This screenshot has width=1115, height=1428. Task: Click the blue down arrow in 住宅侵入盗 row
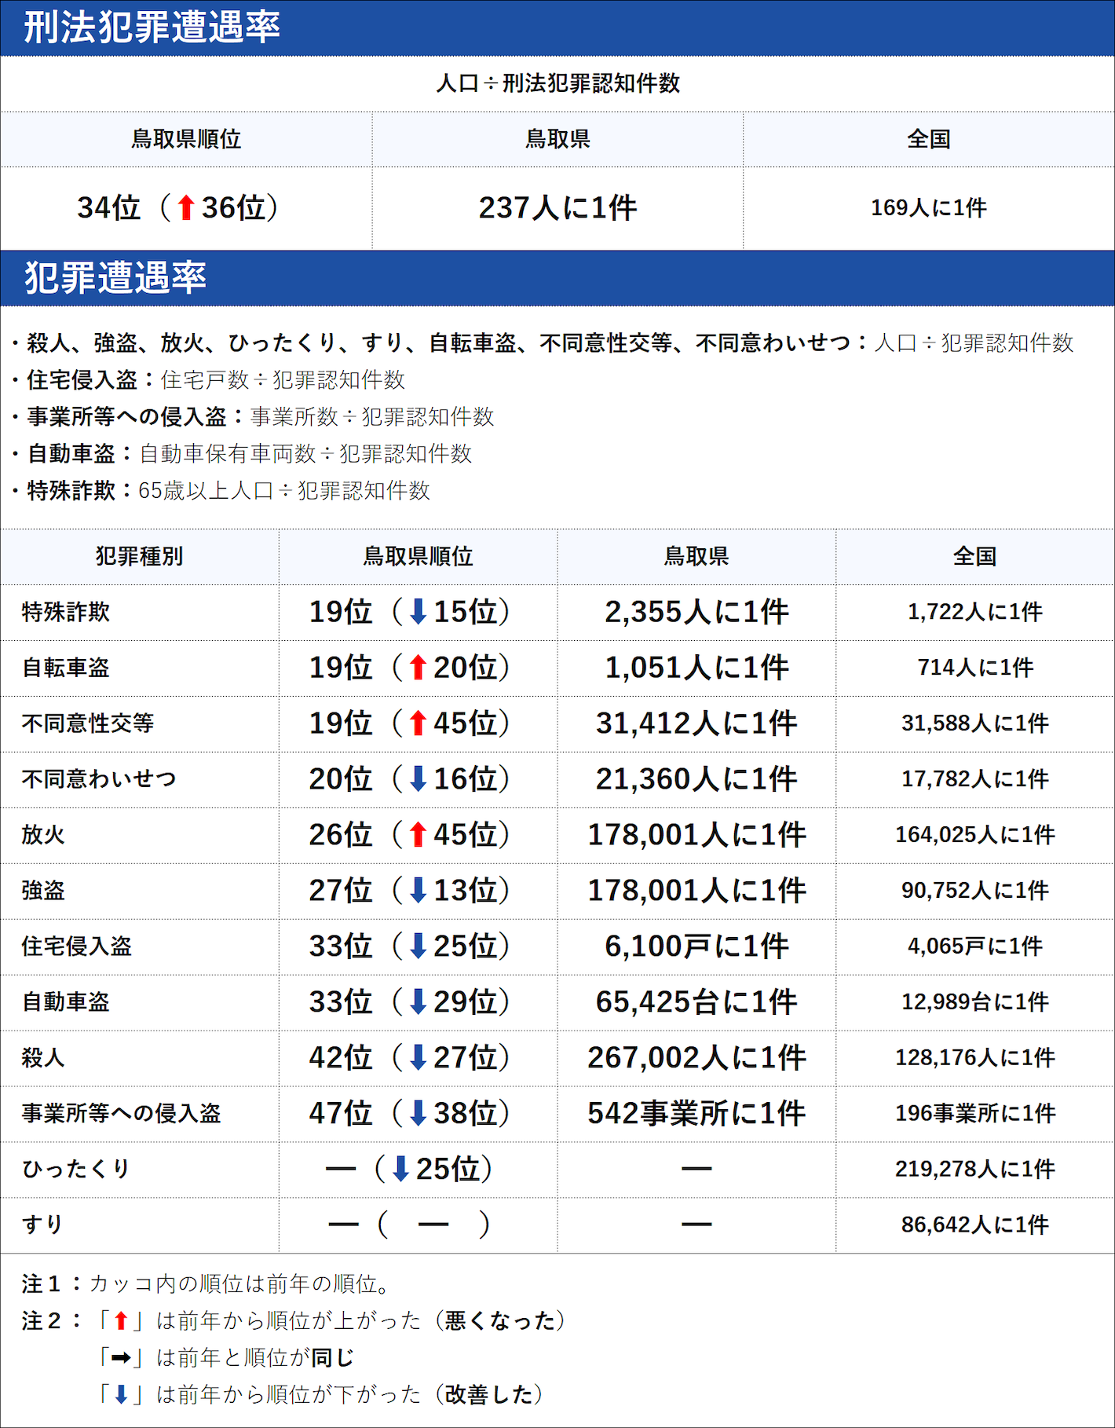point(419,947)
